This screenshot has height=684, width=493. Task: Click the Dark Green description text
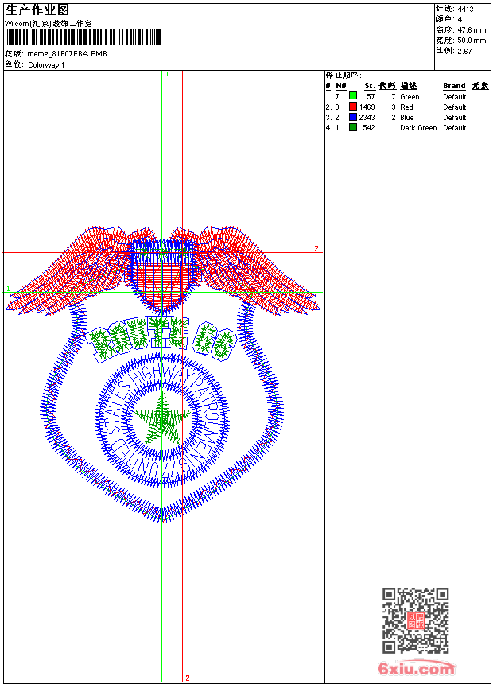pos(418,128)
